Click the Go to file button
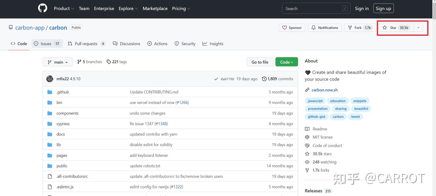This screenshot has width=436, height=196. point(260,62)
